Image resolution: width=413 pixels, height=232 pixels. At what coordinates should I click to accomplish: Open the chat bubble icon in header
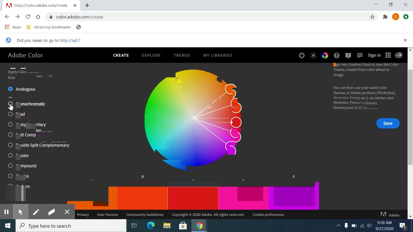[360, 55]
